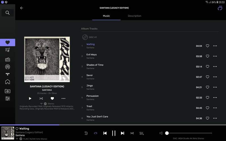The height and width of the screenshot is (141, 226).
Task: Favorite the track You Just Don't Care
Action: tap(207, 118)
